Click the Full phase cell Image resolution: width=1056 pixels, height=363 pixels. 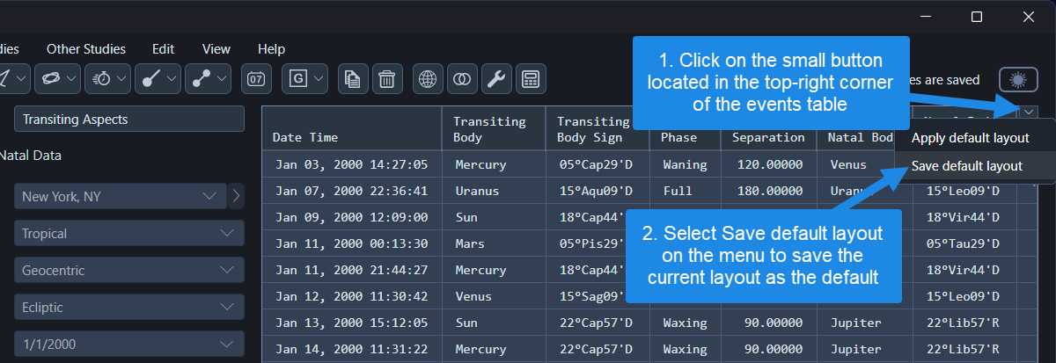point(685,191)
